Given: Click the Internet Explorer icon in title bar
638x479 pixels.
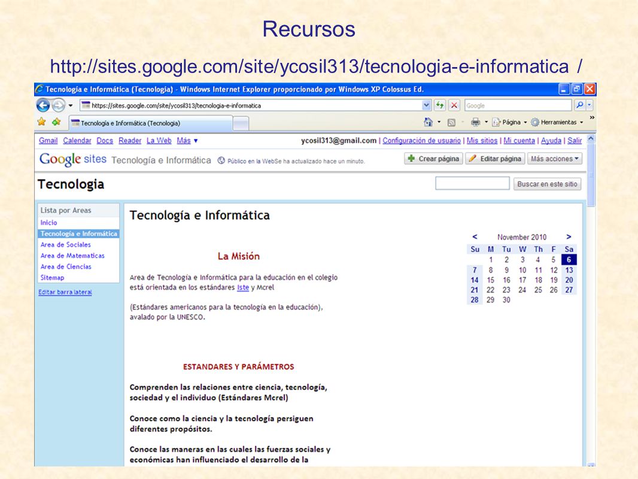Looking at the screenshot, I should click(40, 89).
